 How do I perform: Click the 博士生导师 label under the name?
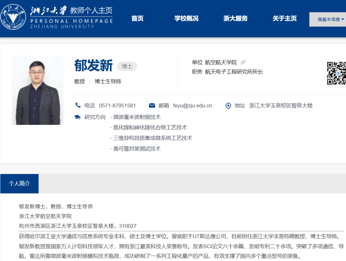pyautogui.click(x=108, y=82)
